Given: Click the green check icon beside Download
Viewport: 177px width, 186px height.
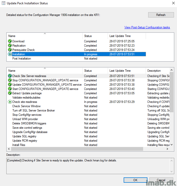Looking at the screenshot, I should pos(10,41).
